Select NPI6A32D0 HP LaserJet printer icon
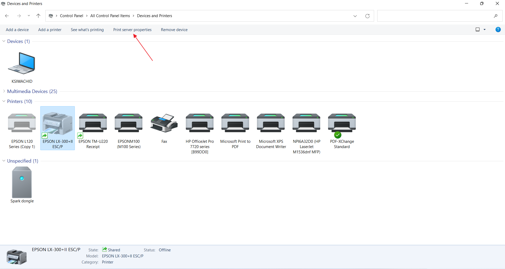This screenshot has height=269, width=505. 306,123
